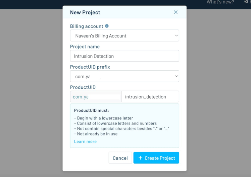251x177 pixels.
Task: Click the read-only com.ya ProductUID prefix box
Action: point(96,97)
